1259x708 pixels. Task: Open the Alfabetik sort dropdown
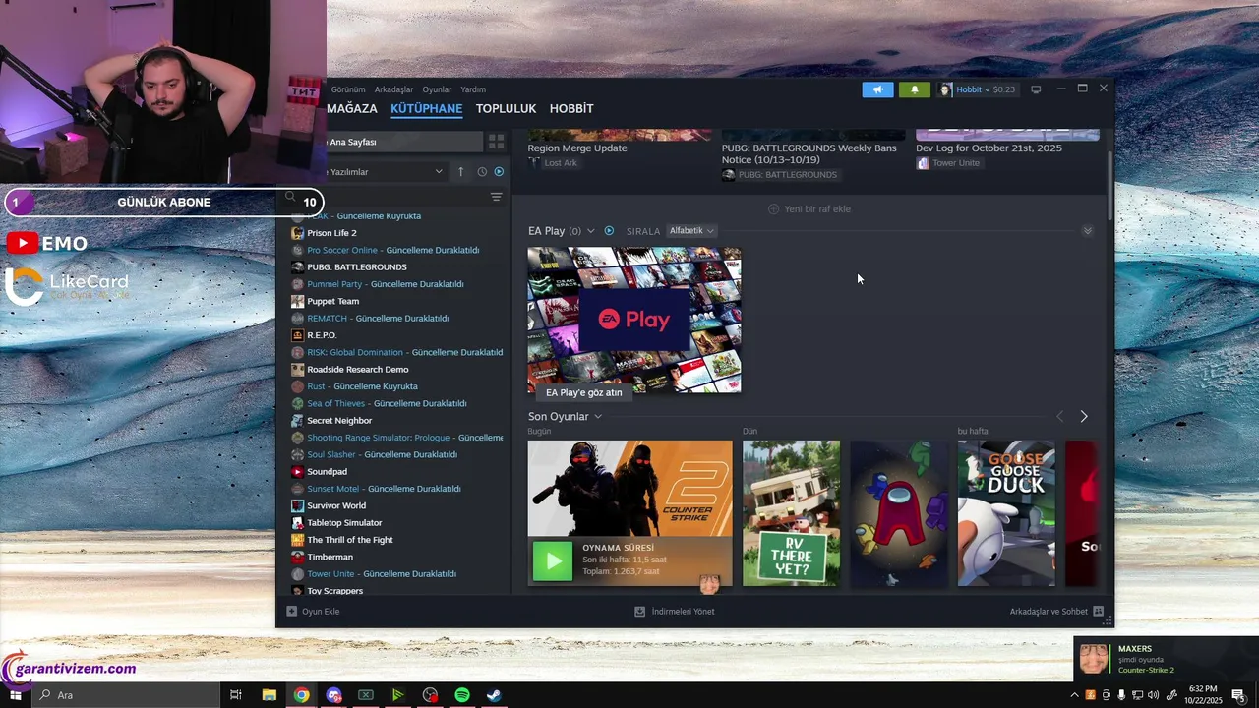click(691, 231)
